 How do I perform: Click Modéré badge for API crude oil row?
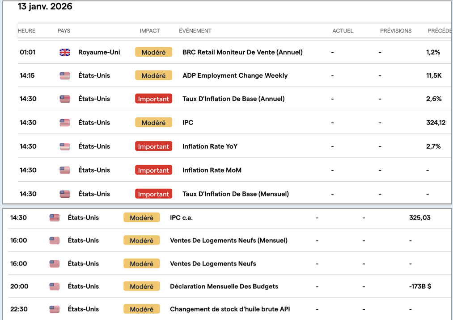(142, 309)
